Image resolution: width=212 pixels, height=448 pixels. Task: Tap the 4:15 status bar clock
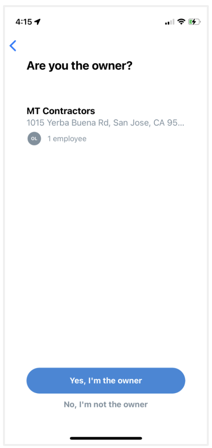24,22
